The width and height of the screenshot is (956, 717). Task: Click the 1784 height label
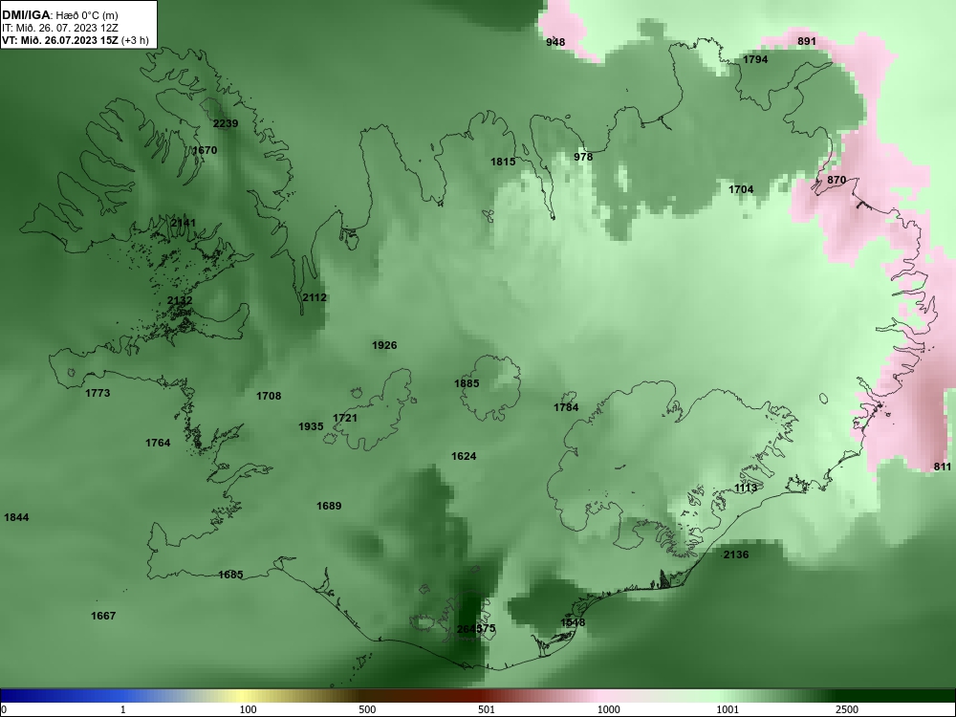566,407
